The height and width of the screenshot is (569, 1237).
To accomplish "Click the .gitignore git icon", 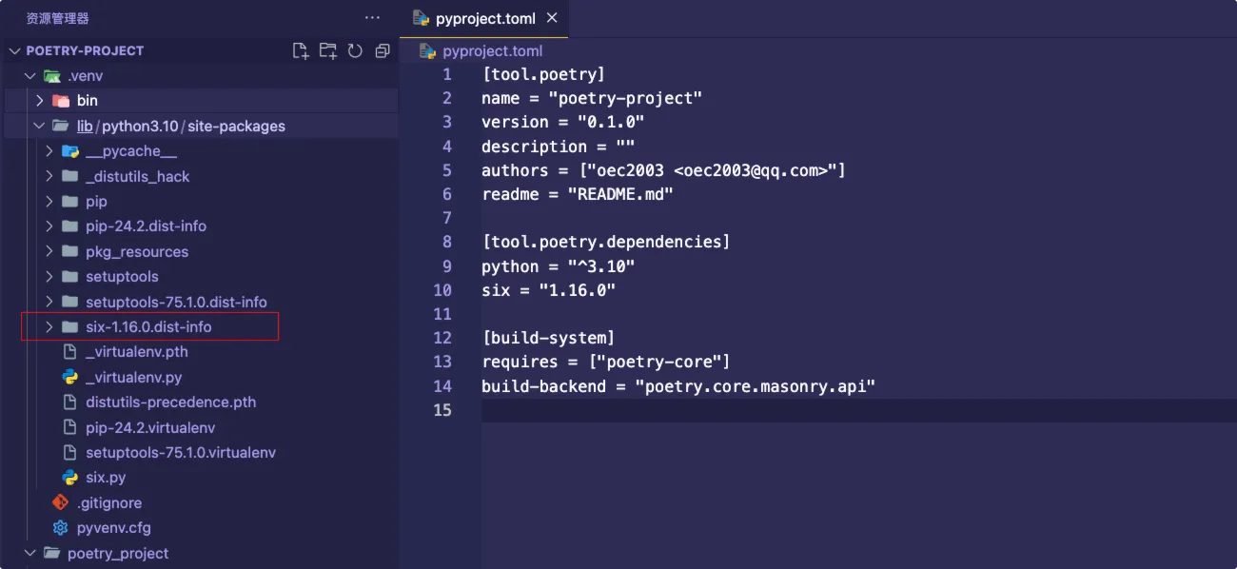I will click(61, 502).
